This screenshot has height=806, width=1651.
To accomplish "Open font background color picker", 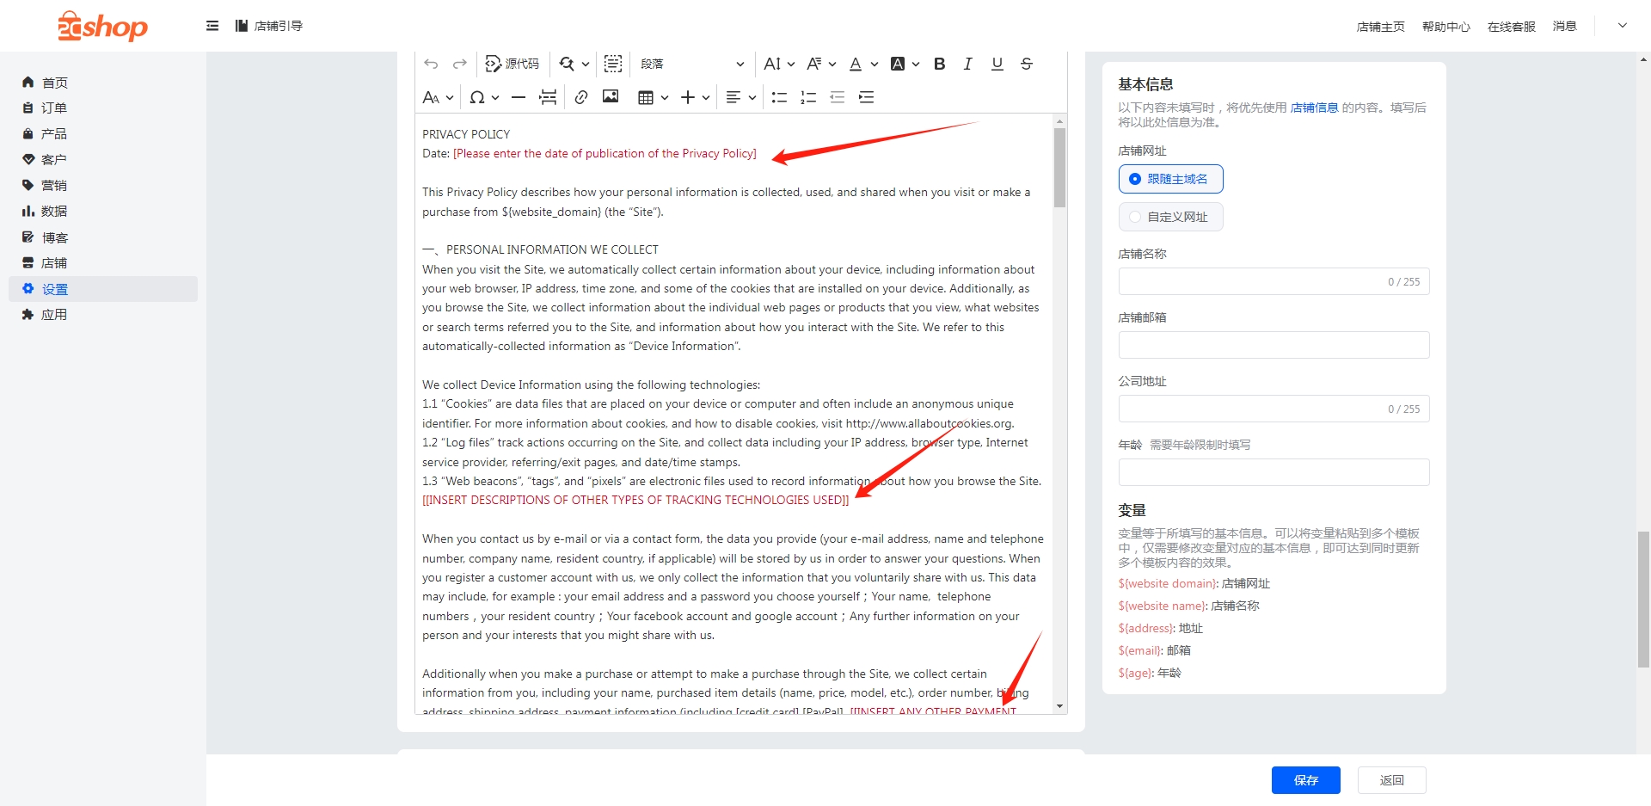I will [x=898, y=64].
